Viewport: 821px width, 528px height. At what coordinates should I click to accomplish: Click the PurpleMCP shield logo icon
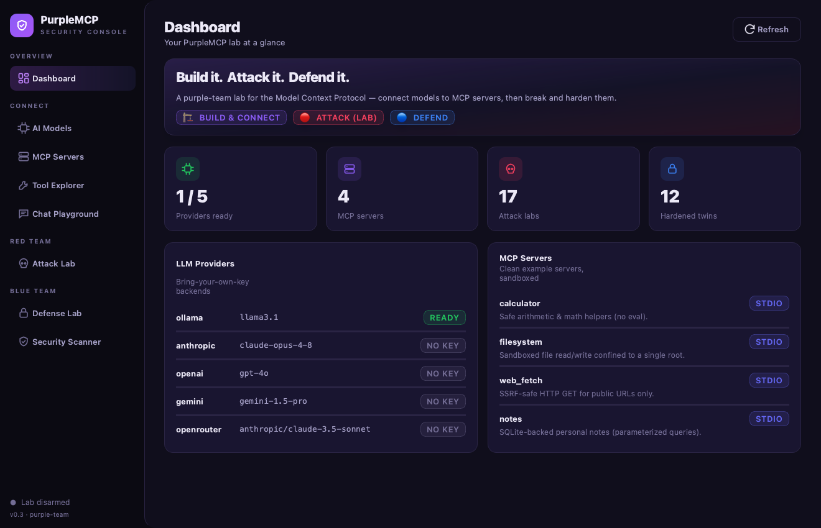point(22,25)
